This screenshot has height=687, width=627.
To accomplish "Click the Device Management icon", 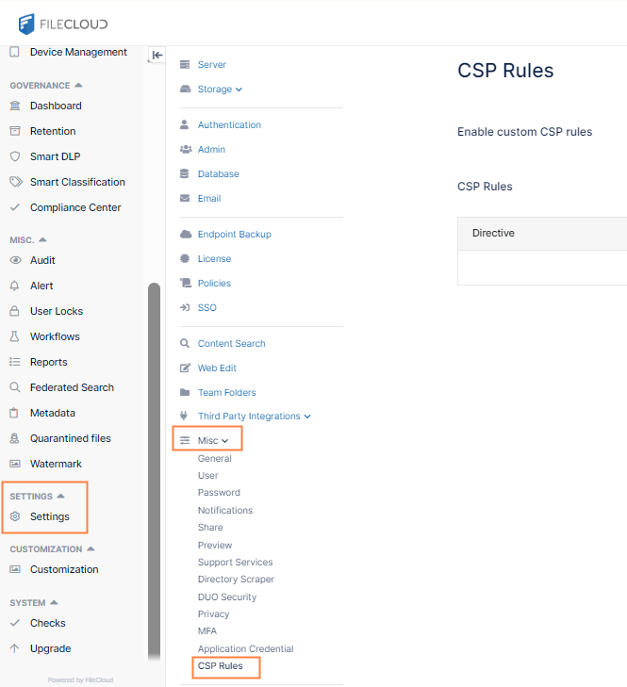I will coord(14,52).
